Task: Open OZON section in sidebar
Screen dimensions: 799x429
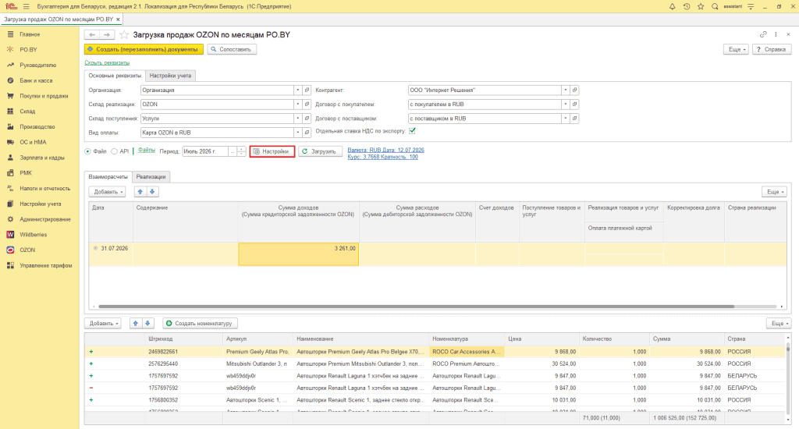Action: point(27,250)
